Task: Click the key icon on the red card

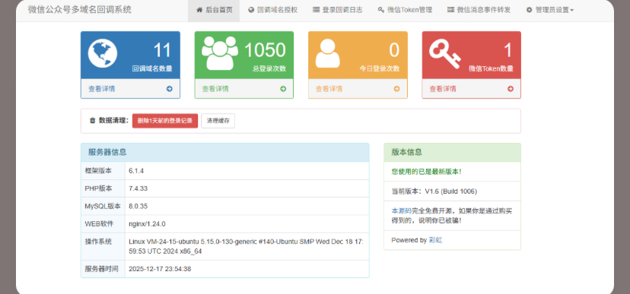Action: (x=445, y=54)
